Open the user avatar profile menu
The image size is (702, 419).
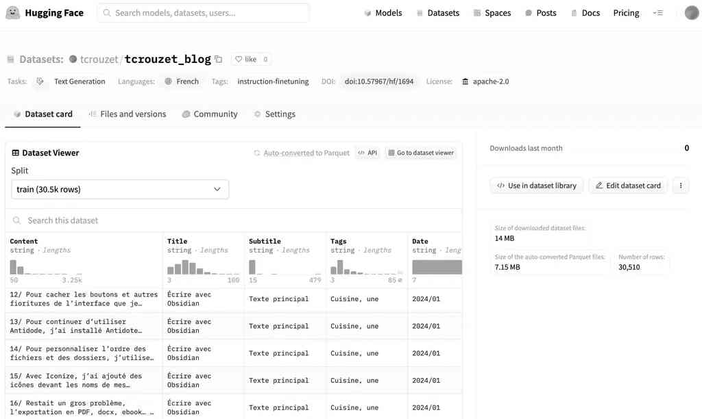coord(692,13)
